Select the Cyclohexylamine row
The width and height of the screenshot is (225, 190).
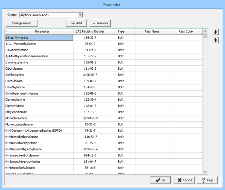(x=39, y=63)
